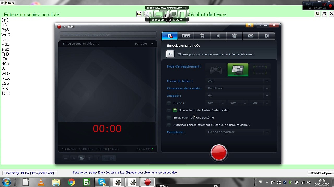
Task: Click the Débrider le logiciel button
Action: point(321,173)
